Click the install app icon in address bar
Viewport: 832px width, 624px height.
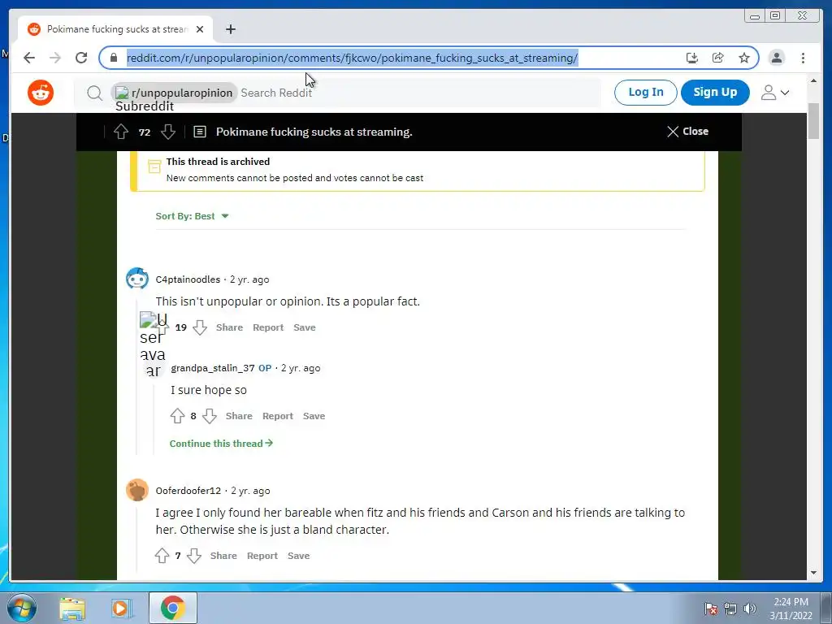691,58
